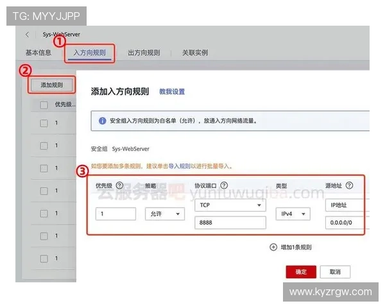Open the 关联实例 tab
Image resolution: width=385 pixels, height=308 pixels.
tap(195, 53)
